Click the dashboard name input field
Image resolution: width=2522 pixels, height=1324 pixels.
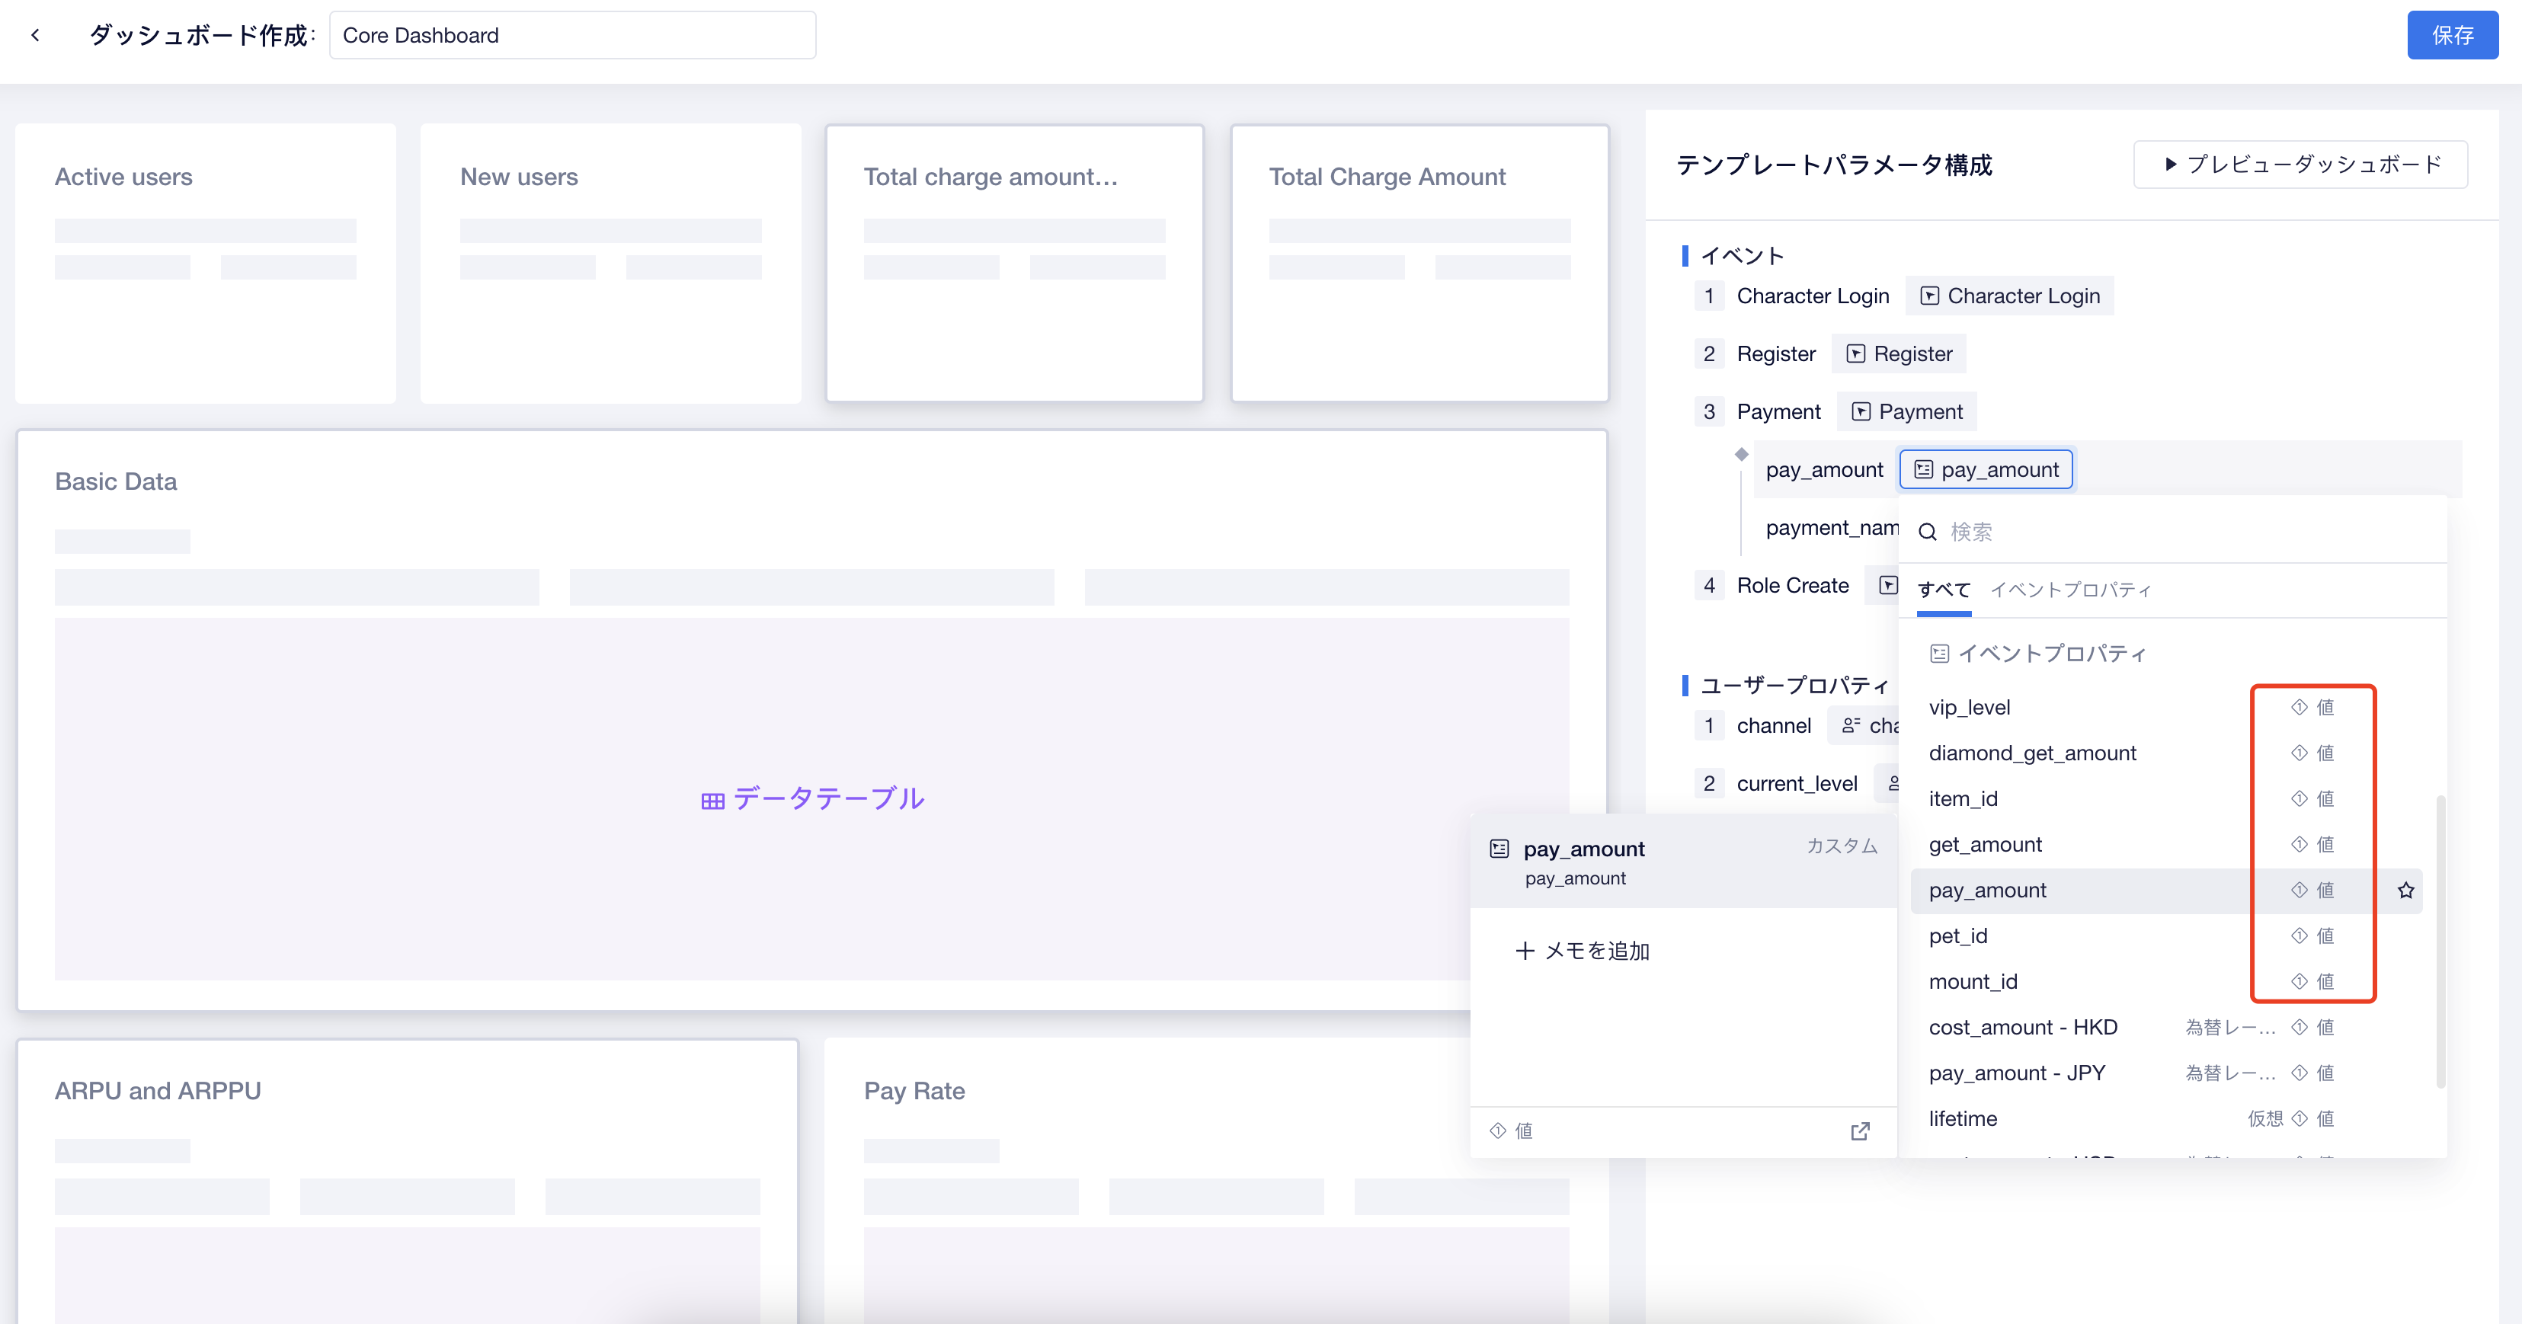(571, 35)
